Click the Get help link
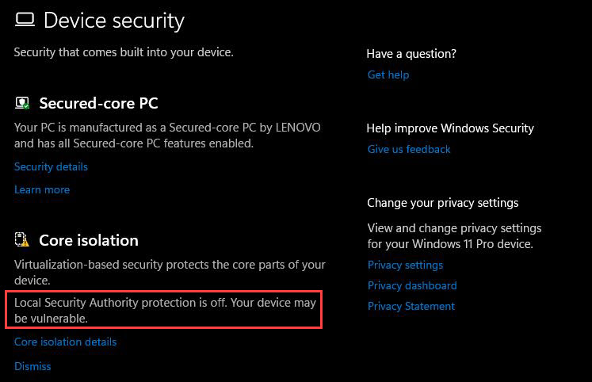The height and width of the screenshot is (382, 592). (x=388, y=74)
